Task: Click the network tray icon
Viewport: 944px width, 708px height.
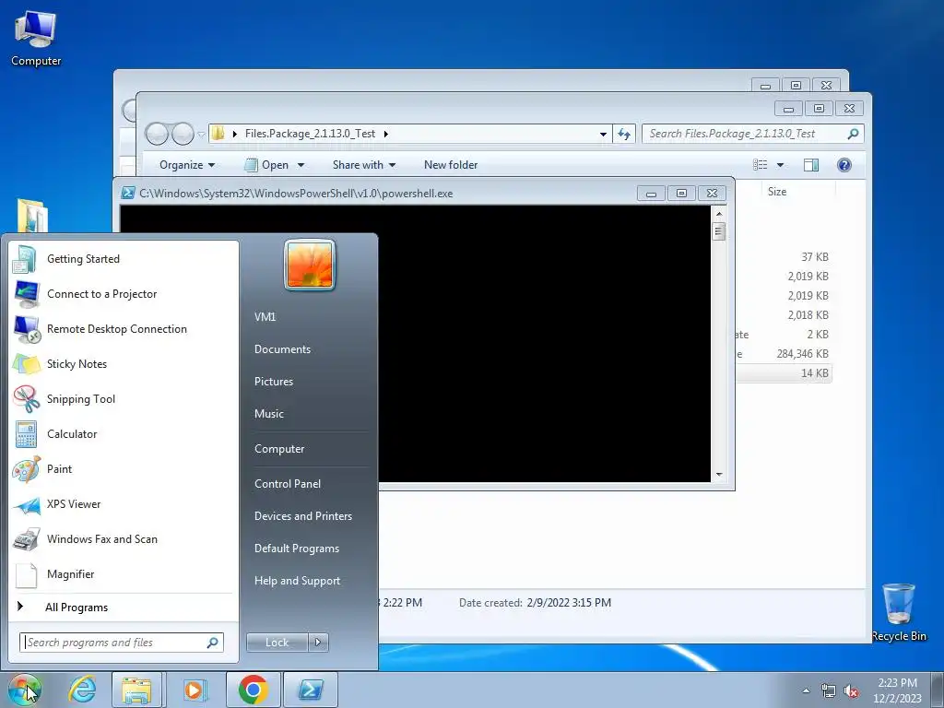Action: 829,691
